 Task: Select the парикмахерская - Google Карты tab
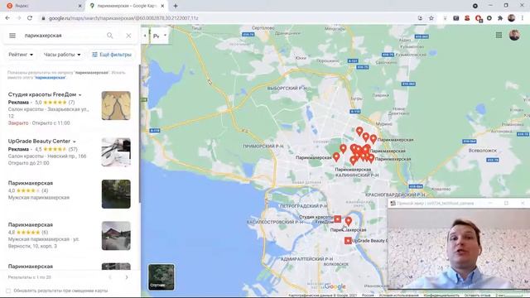[126, 6]
